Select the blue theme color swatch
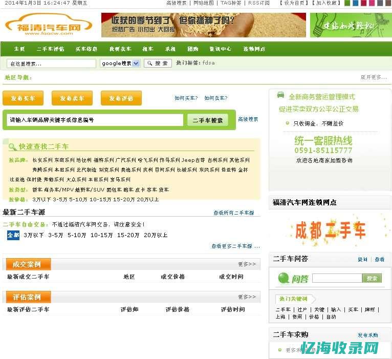The height and width of the screenshot is (359, 392). [355, 3]
